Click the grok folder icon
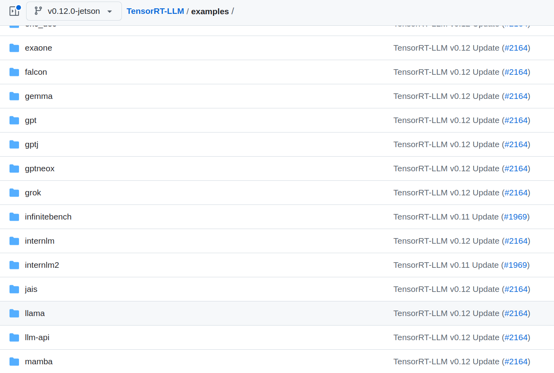This screenshot has width=554, height=373. point(14,193)
